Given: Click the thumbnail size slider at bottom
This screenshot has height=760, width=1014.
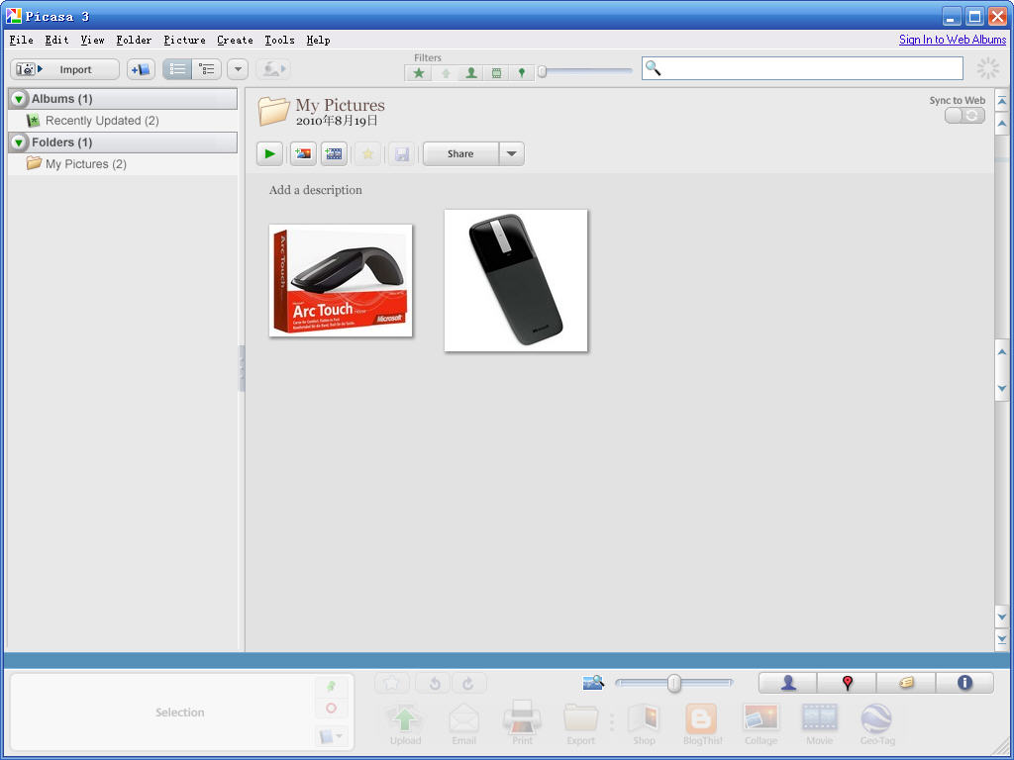Looking at the screenshot, I should [673, 683].
